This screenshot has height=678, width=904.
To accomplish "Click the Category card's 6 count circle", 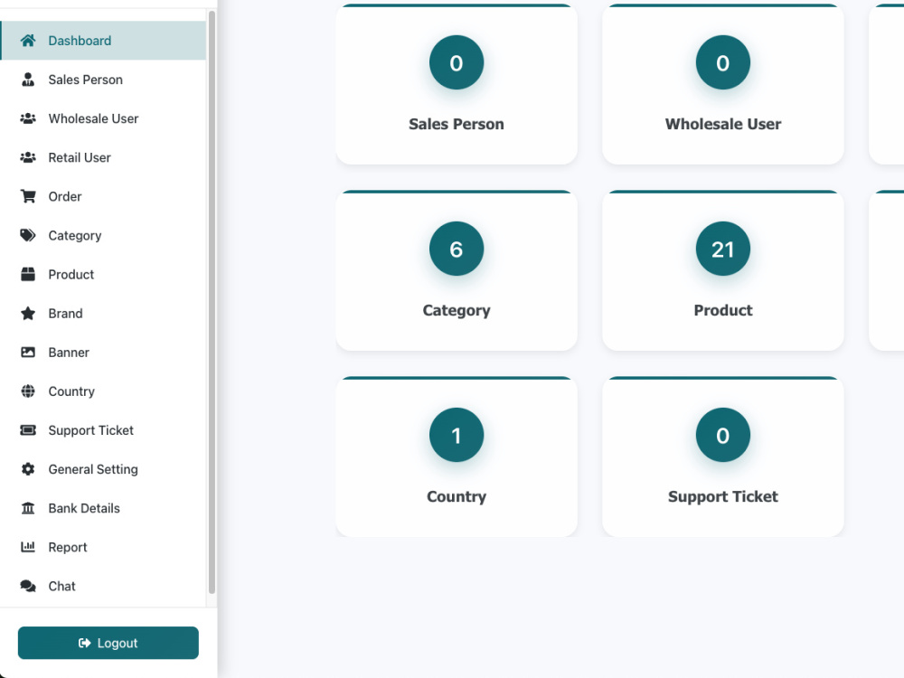I will [x=456, y=249].
